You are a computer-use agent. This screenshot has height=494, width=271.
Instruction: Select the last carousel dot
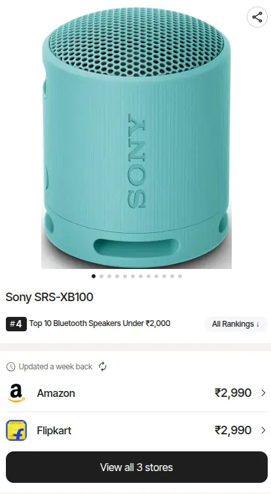(180, 276)
